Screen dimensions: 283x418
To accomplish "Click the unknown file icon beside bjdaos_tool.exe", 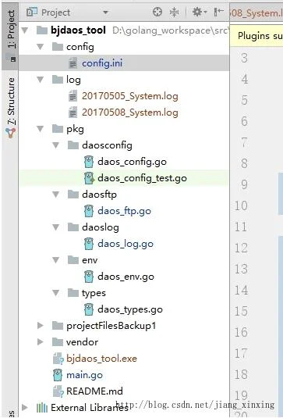I will coord(58,359).
